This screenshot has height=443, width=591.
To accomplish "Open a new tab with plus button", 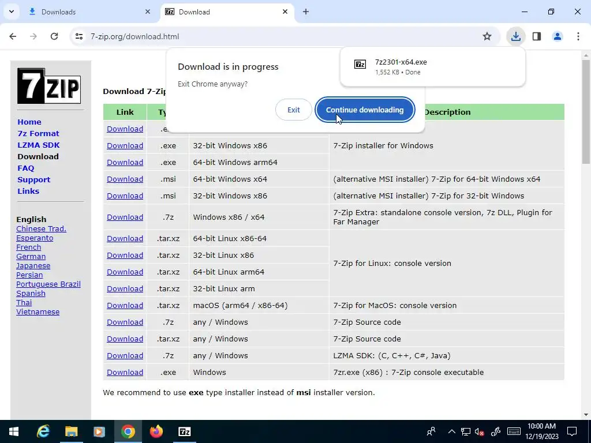I will tap(306, 12).
